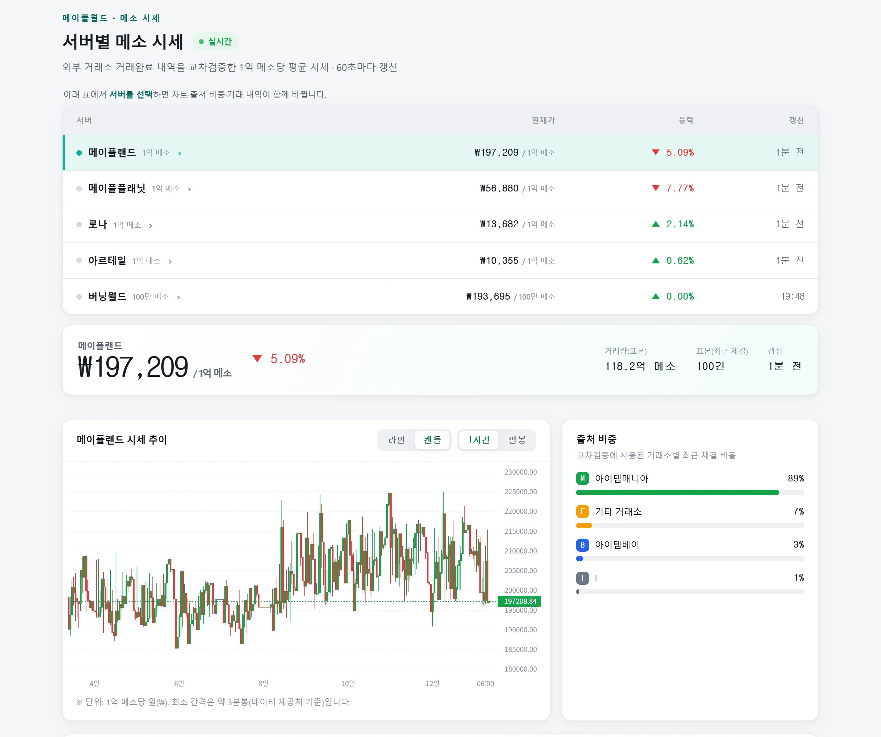Click the red triangle beside the large 5.09%
The height and width of the screenshot is (737, 881).
257,358
